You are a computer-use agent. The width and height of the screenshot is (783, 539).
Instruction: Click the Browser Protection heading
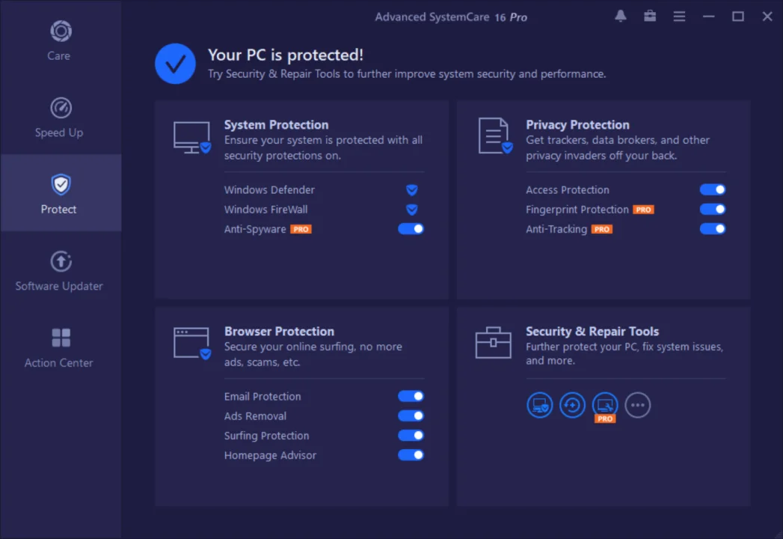(279, 331)
